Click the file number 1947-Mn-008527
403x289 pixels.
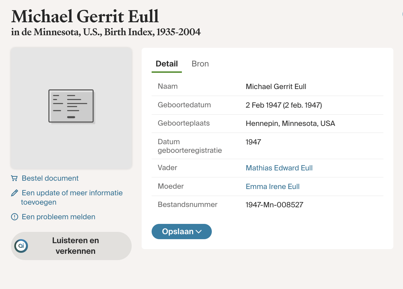click(274, 205)
